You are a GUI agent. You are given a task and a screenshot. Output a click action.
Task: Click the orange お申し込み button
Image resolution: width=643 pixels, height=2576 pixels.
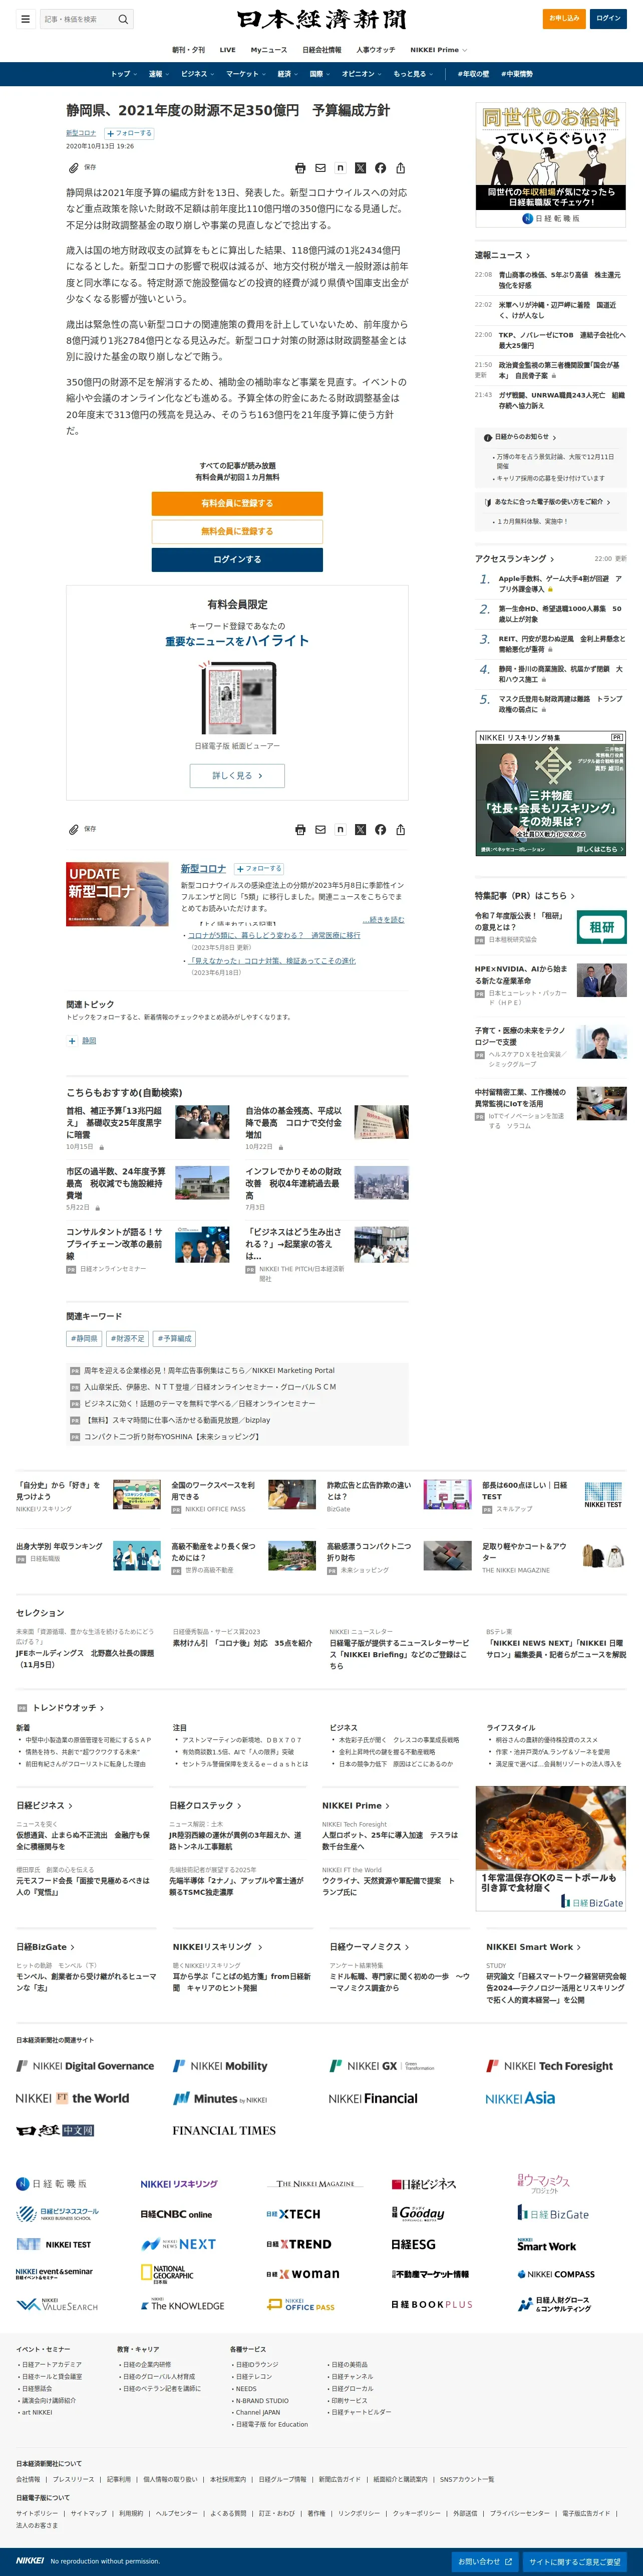click(565, 18)
